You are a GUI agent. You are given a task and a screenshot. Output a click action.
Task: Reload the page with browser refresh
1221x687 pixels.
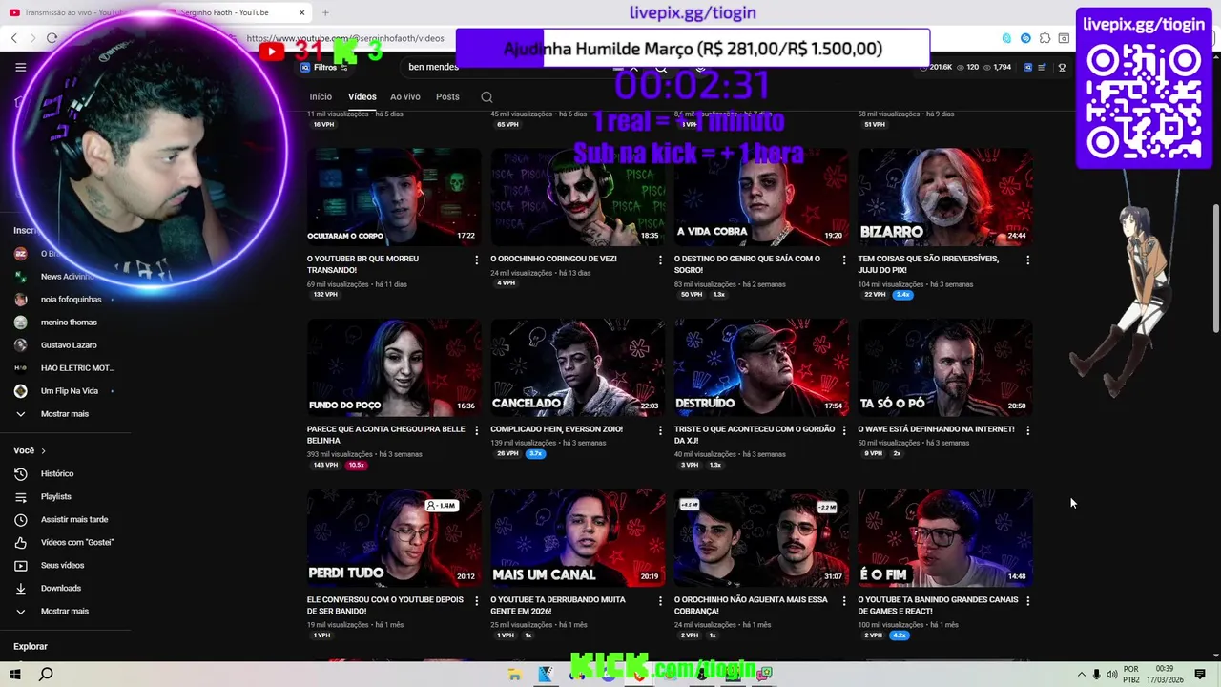click(x=52, y=38)
